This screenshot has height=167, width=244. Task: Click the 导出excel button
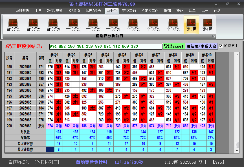tap(174, 46)
